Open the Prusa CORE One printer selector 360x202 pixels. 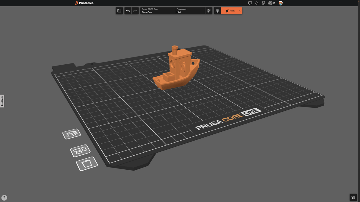157,11
